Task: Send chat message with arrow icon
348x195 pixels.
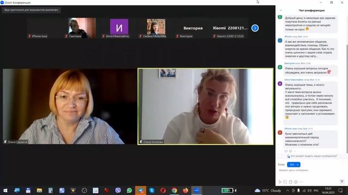Action: tap(342, 181)
